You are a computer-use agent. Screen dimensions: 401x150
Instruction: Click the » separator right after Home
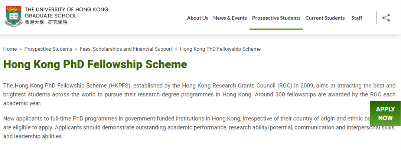click(x=21, y=49)
